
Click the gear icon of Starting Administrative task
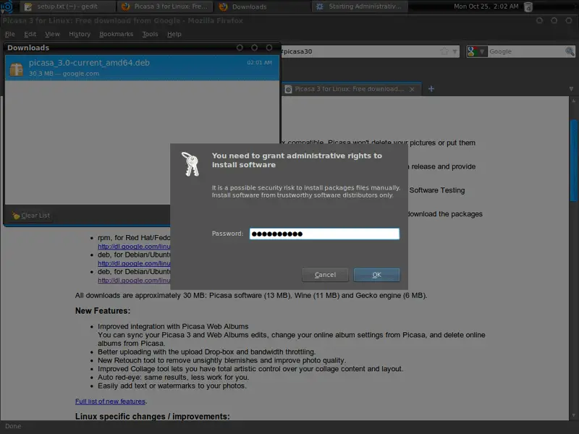pyautogui.click(x=320, y=7)
